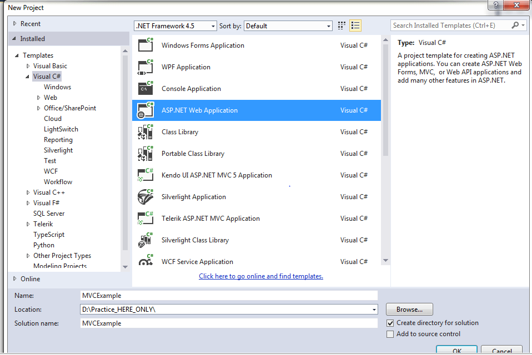Click the Kendo UI ASP.NET MVC 5 icon

click(x=146, y=175)
